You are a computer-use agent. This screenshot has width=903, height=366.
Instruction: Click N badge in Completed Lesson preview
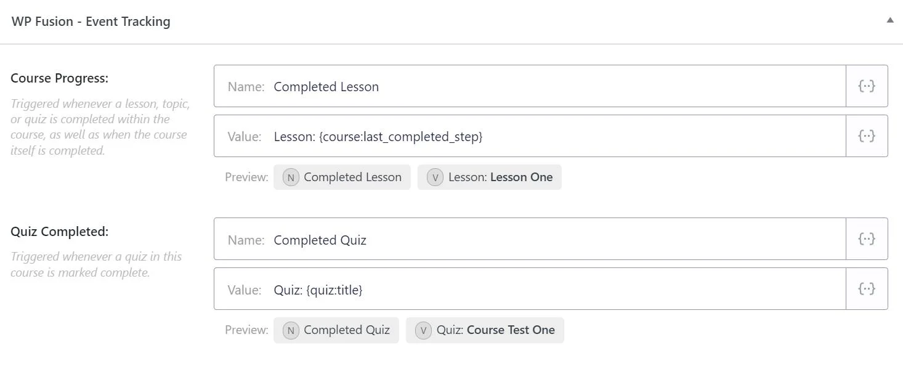click(x=290, y=177)
